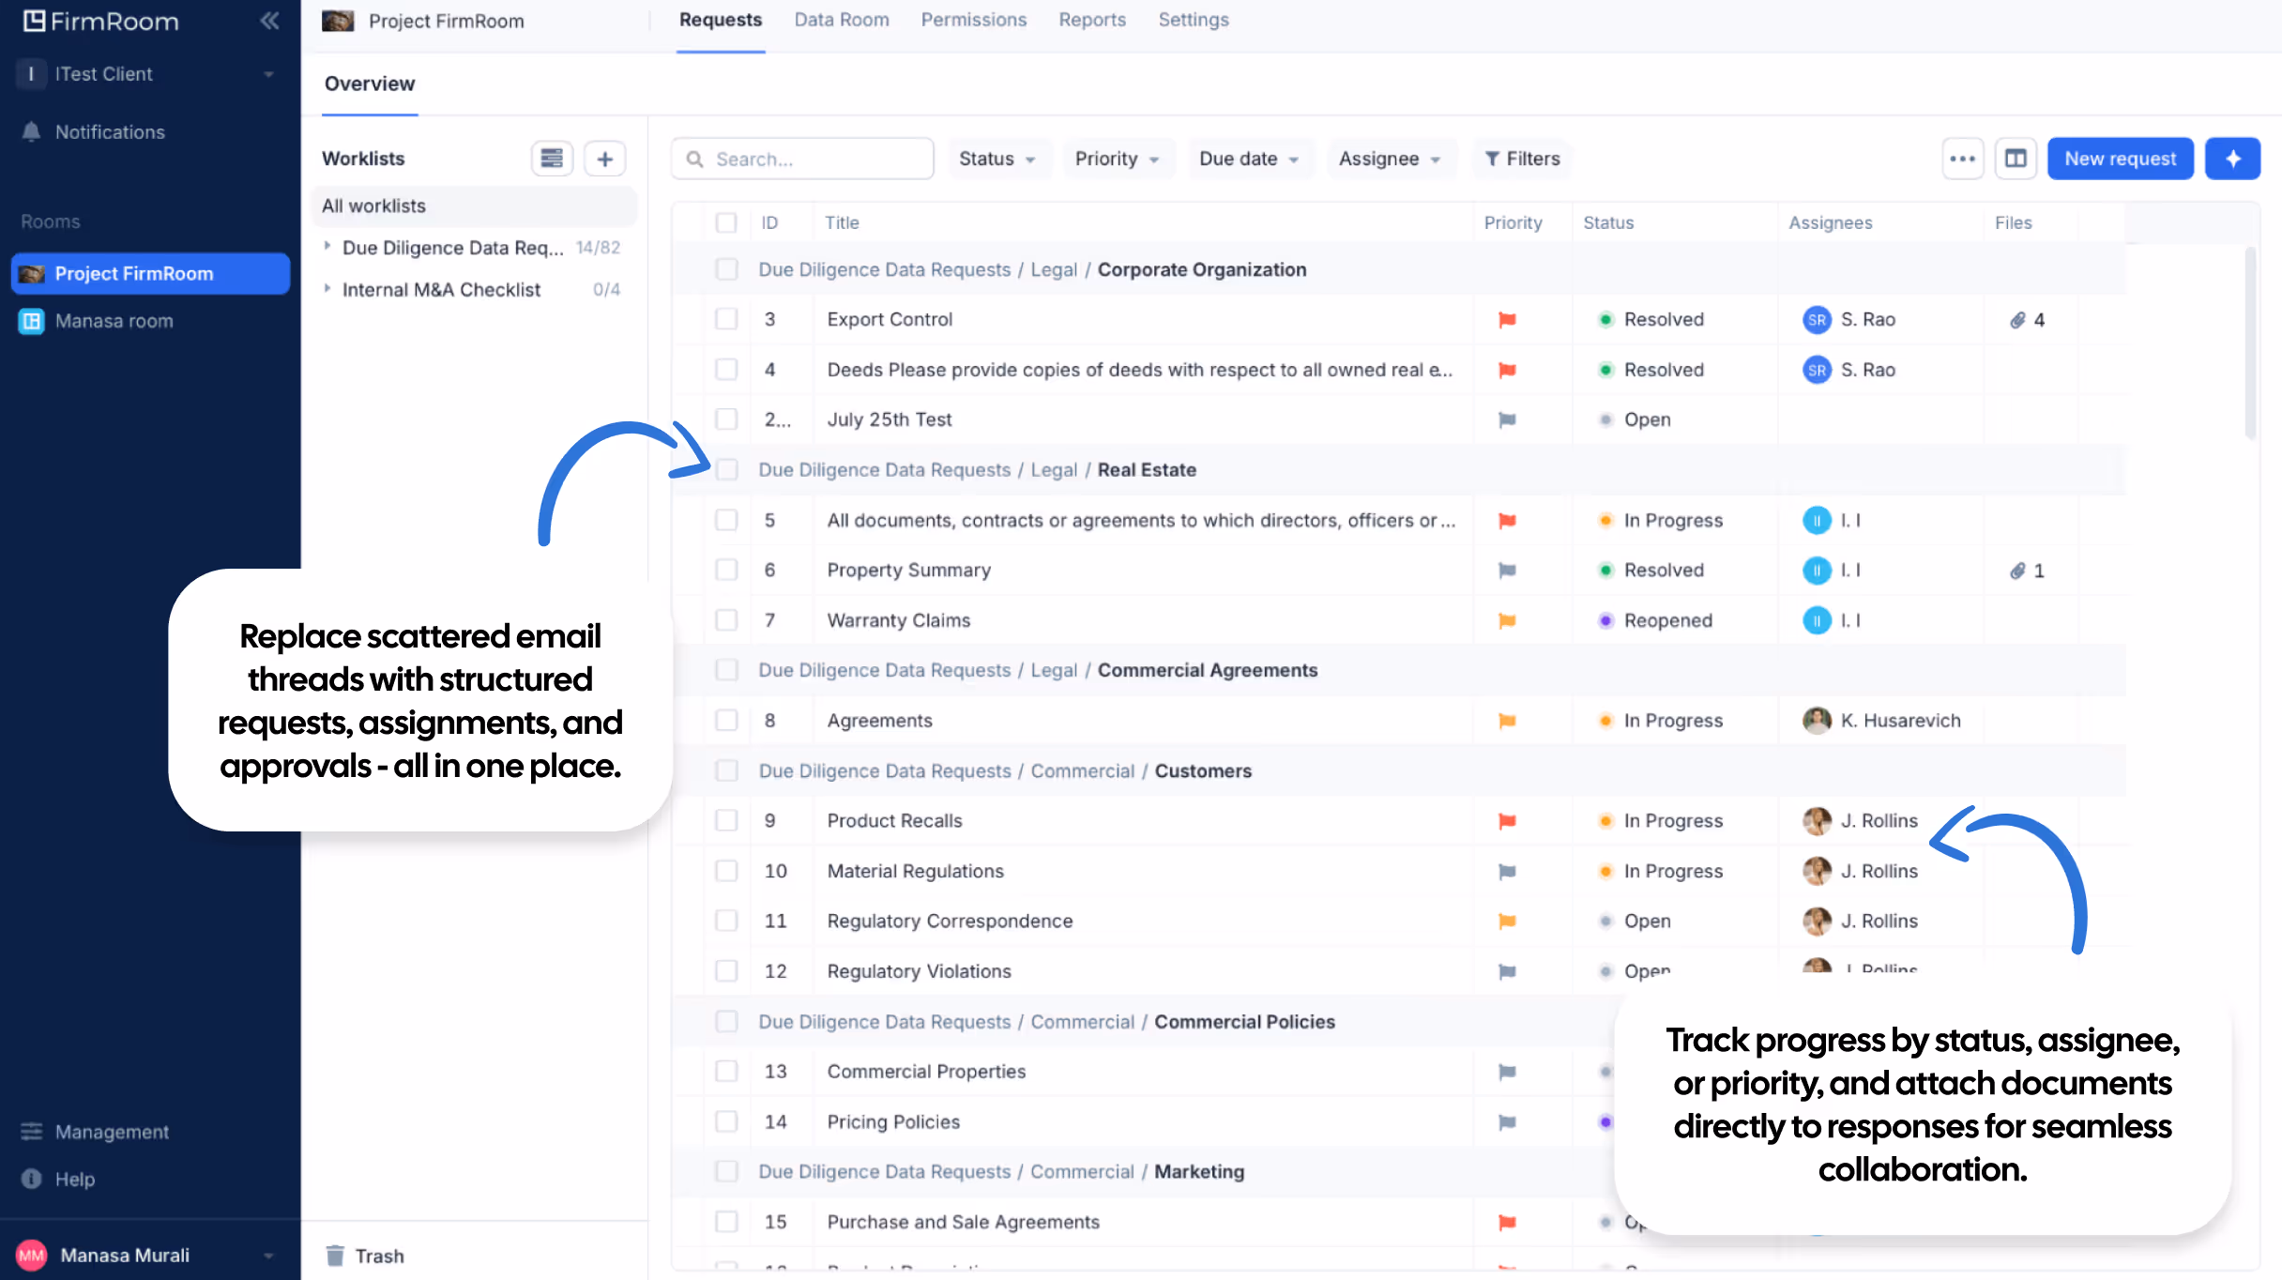Screen dimensions: 2282x1280
Task: Tick the checkbox for Property Summary row
Action: [x=726, y=570]
